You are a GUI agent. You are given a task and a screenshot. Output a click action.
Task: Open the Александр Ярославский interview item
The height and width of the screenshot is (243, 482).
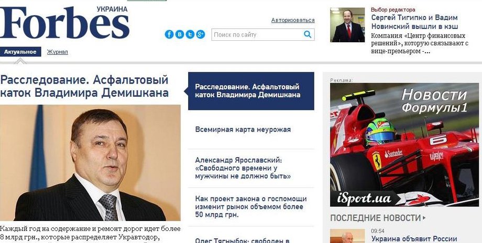pos(243,168)
